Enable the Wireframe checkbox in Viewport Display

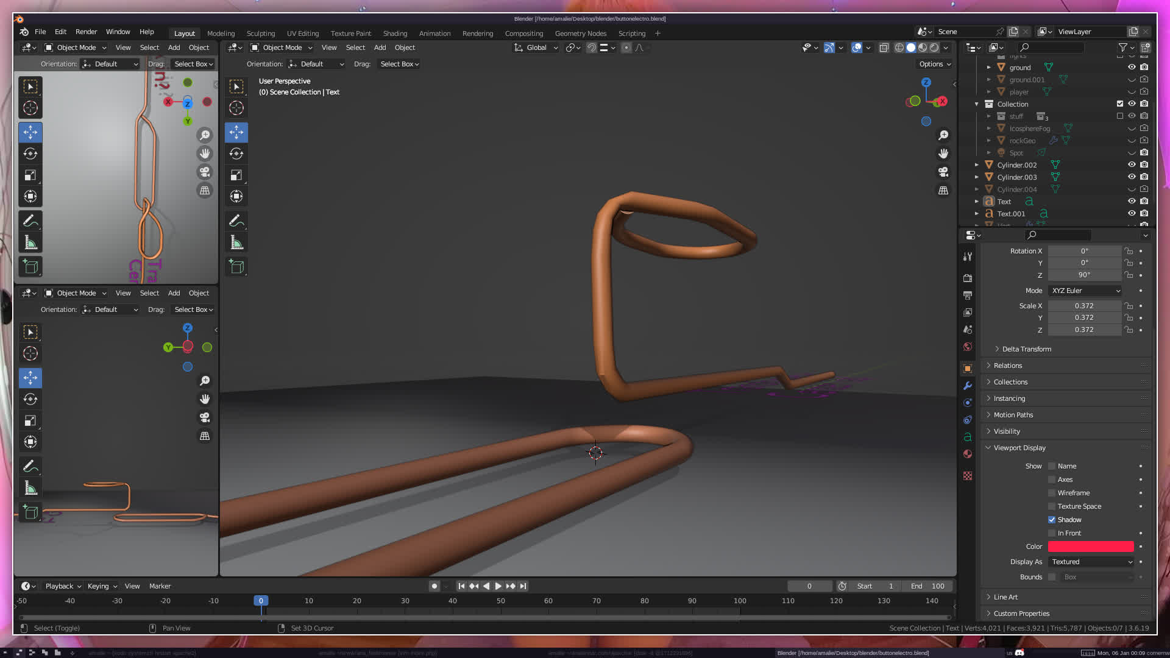pos(1052,493)
